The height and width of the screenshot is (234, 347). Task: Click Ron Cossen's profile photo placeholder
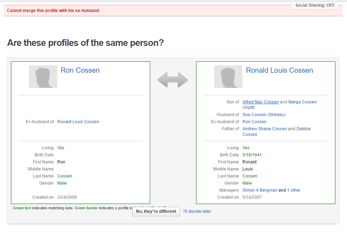(x=43, y=77)
